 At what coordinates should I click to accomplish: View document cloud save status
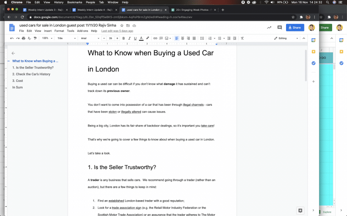(134, 26)
